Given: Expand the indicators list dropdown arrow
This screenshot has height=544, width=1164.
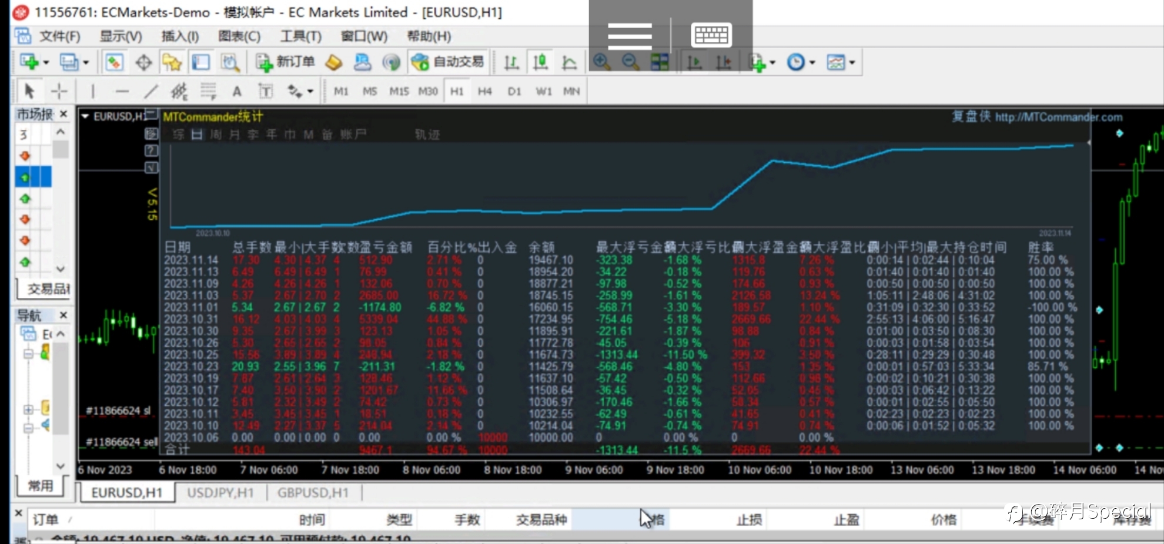Looking at the screenshot, I should click(772, 62).
